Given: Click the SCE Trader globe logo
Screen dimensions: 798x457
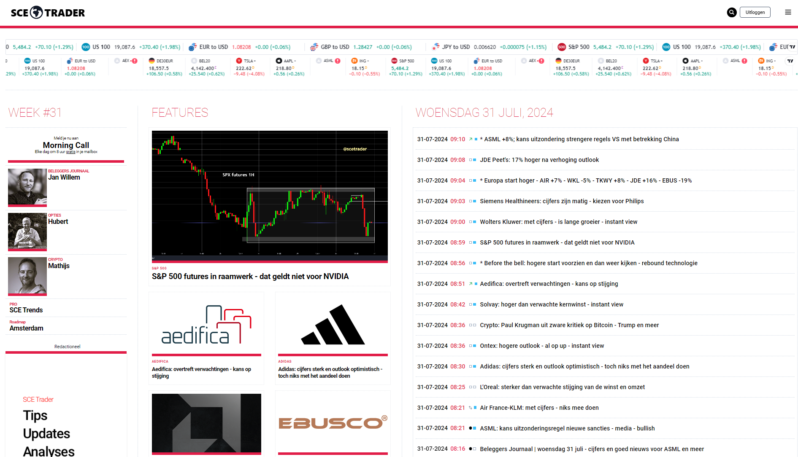Looking at the screenshot, I should coord(37,13).
